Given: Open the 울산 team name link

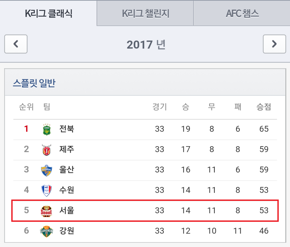Looking at the screenshot, I should click(67, 169).
